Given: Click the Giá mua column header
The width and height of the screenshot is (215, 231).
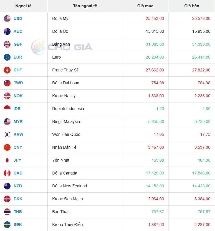Looking at the screenshot, I should [145, 6].
